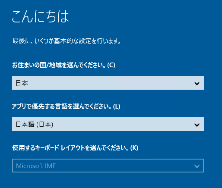Click the greyed chevron of the Microsoft IME dropdown

pyautogui.click(x=197, y=166)
